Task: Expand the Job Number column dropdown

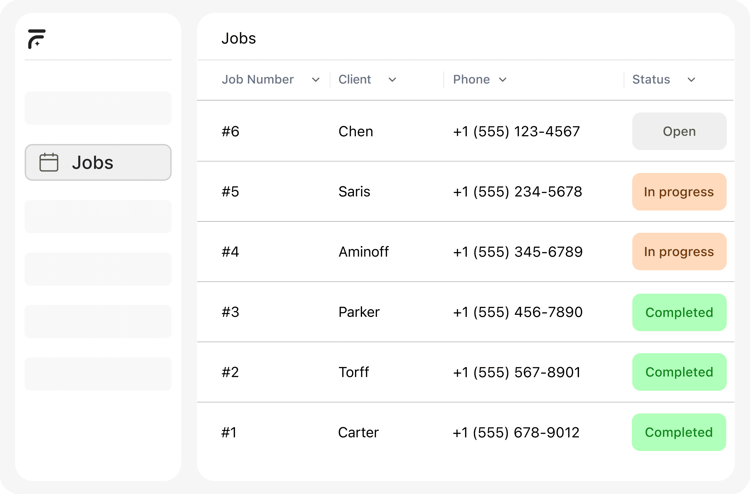Action: click(316, 80)
